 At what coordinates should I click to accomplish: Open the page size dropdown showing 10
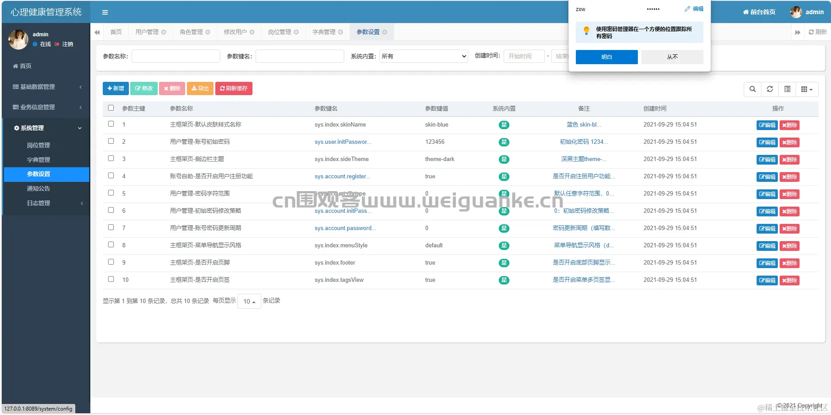(249, 301)
